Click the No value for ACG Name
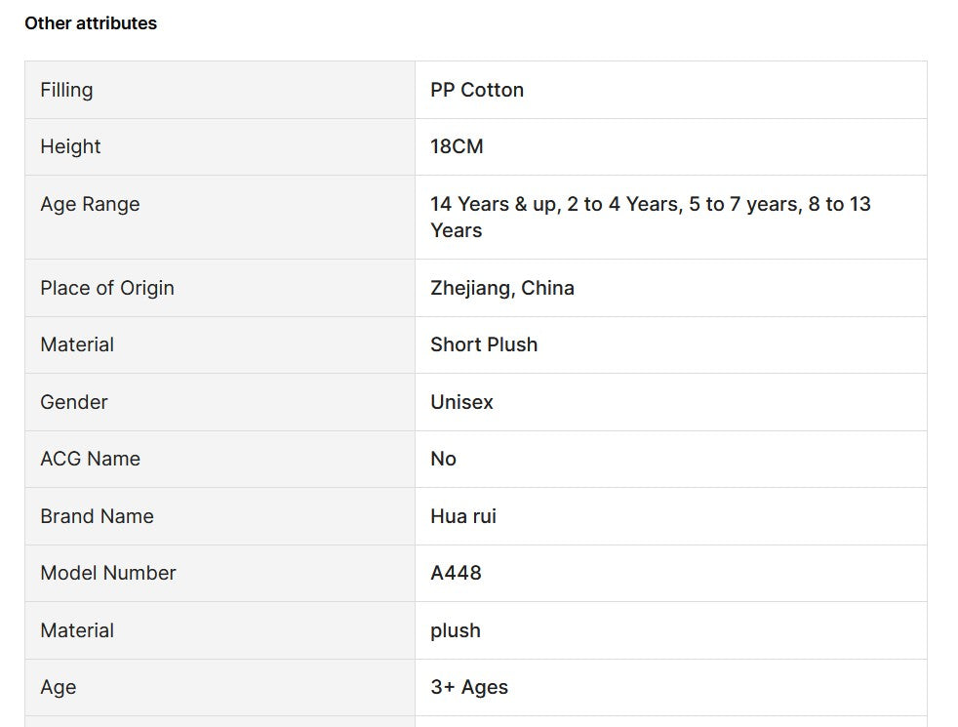Viewport: 958px width, 727px height. (x=443, y=459)
